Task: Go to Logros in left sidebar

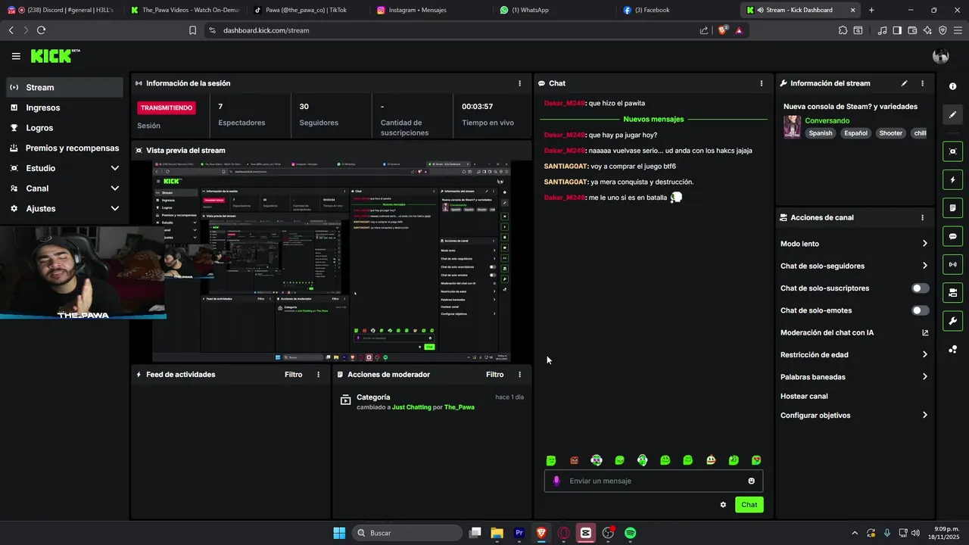Action: (65, 128)
